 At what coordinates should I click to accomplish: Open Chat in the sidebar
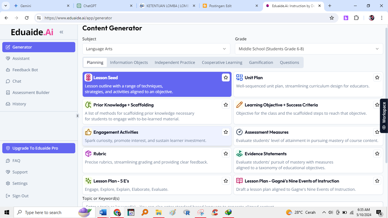[x=39, y=81]
